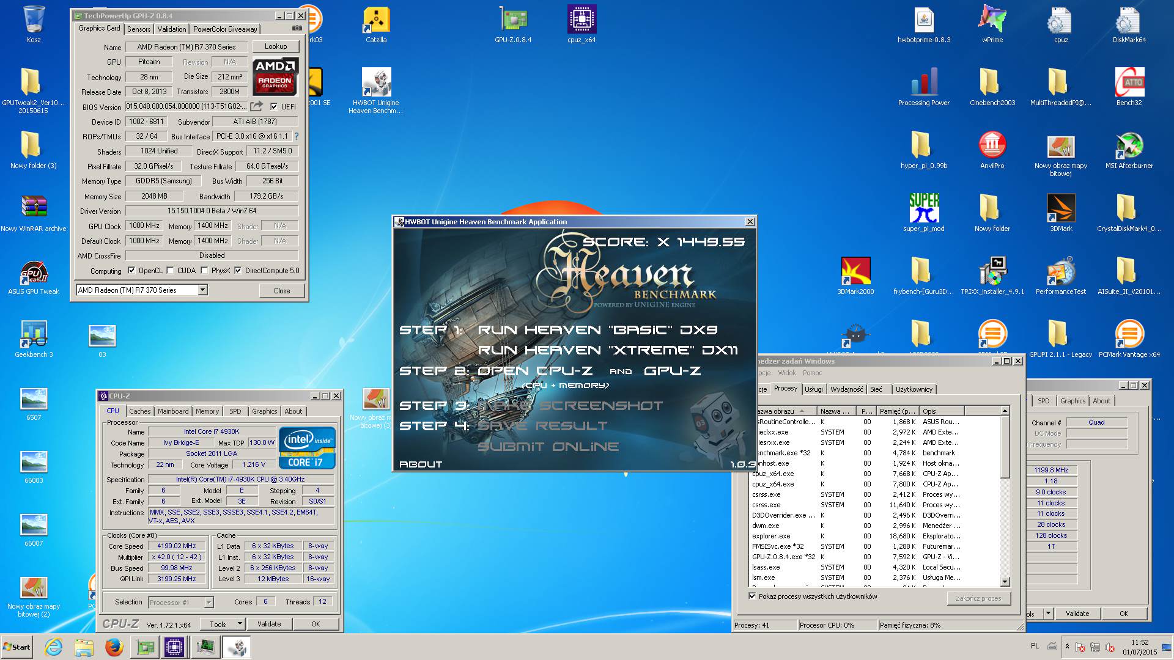The image size is (1174, 660).
Task: Open hwbotprime-0.8.3 desktop icon
Action: click(x=924, y=24)
